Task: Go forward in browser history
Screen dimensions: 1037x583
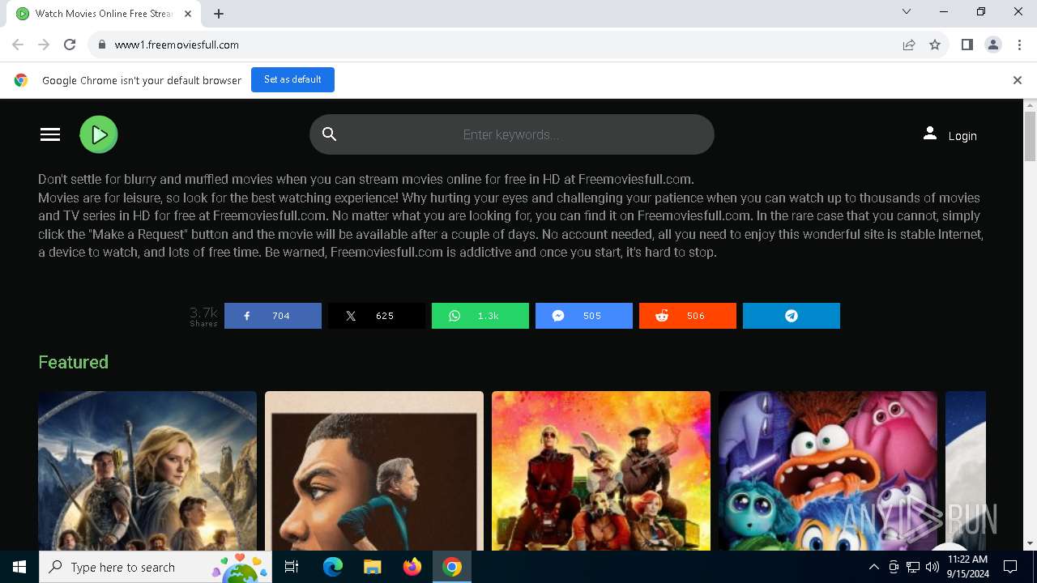Action: tap(44, 45)
